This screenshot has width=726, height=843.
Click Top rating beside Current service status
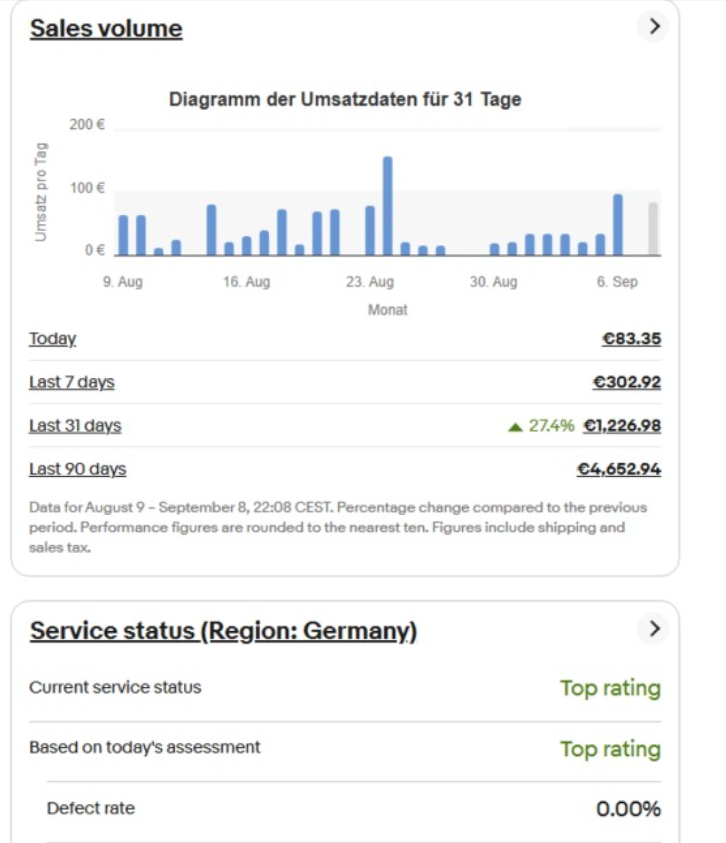click(611, 688)
